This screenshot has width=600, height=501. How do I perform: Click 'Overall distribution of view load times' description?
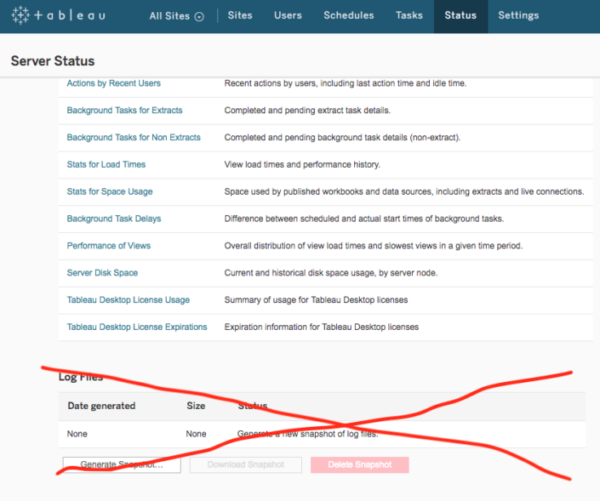pyautogui.click(x=374, y=246)
